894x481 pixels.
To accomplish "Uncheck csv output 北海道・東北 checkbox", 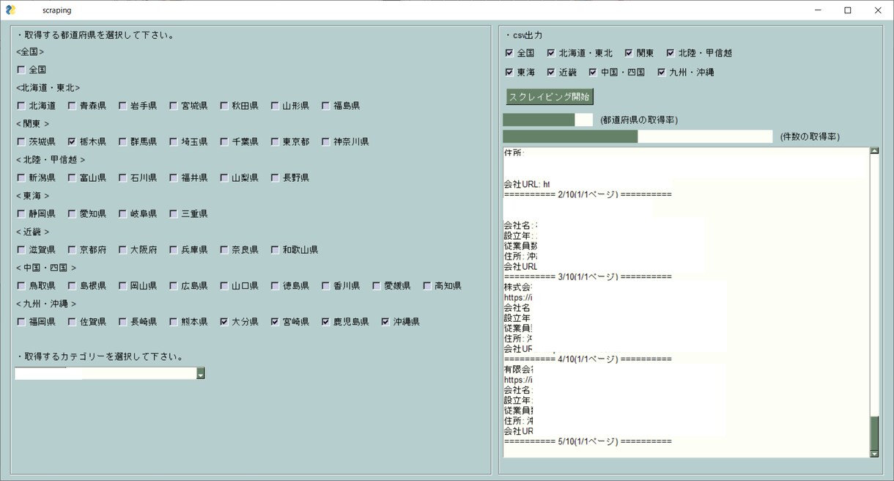I will click(551, 53).
